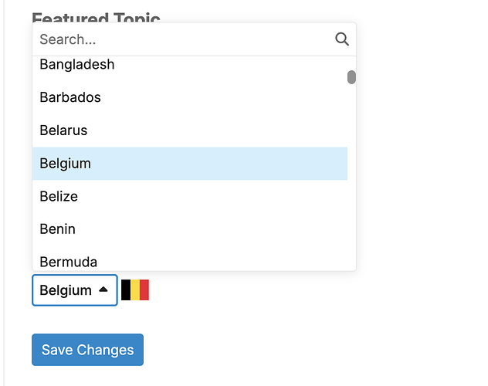Pick the highlighted Belgium option
Screen dimensions: 488x386
[x=190, y=164]
